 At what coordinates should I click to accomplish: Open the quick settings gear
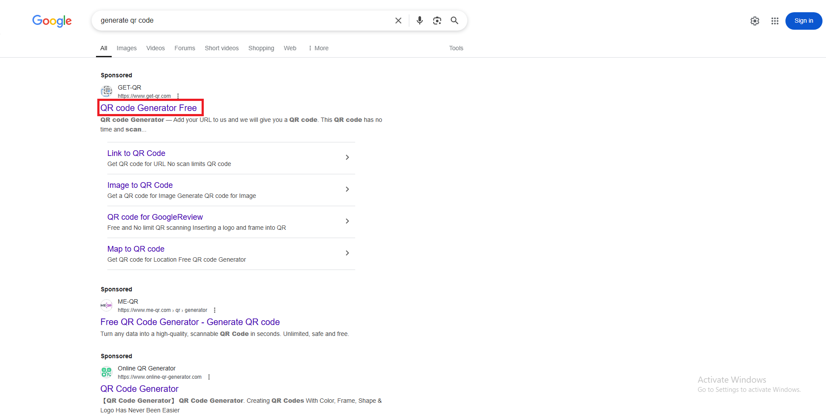[754, 21]
